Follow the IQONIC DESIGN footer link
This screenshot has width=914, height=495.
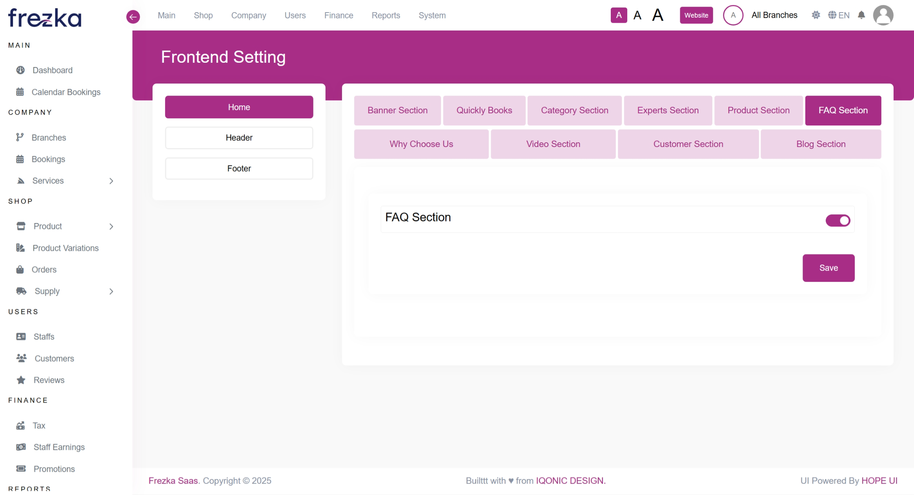coord(570,481)
